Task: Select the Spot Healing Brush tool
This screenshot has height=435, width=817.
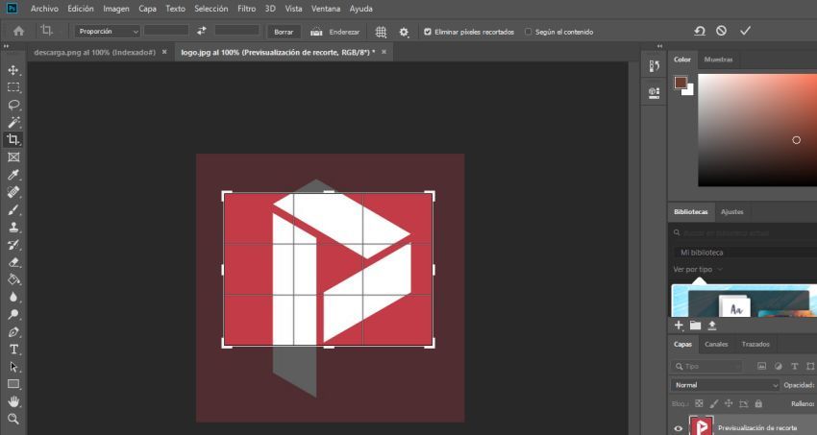Action: tap(13, 192)
